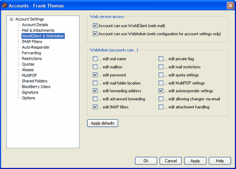Open the Auto-Responder section
This screenshot has height=169, width=236.
click(36, 47)
